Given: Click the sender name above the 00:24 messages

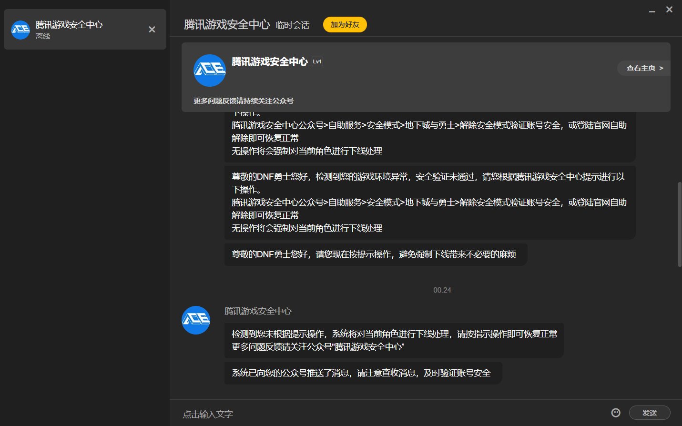Looking at the screenshot, I should pyautogui.click(x=258, y=311).
